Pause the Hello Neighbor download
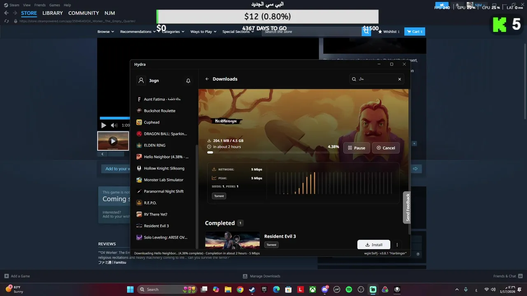Screen dimensions: 527x296 point(357,148)
